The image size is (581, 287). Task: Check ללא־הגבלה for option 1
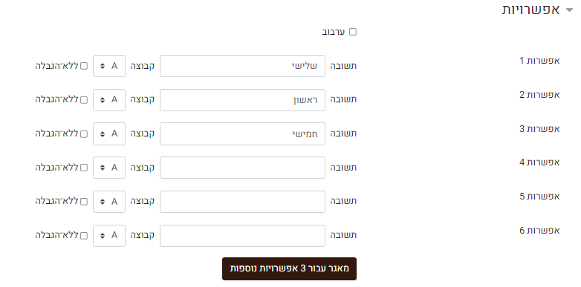click(84, 66)
